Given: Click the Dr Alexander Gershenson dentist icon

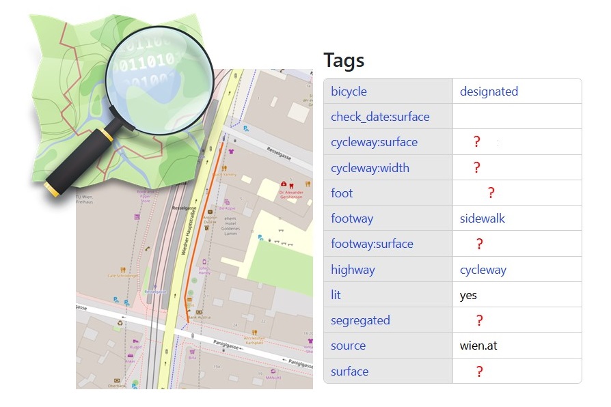Looking at the screenshot, I should click(292, 184).
